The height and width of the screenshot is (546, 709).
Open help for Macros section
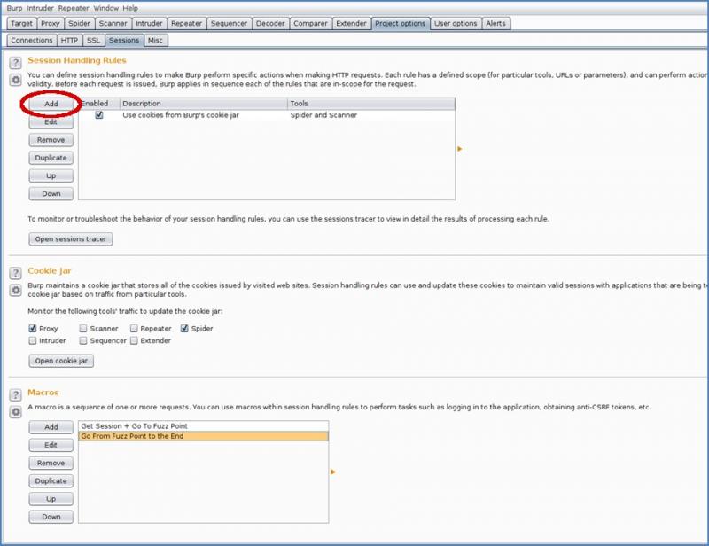coord(15,394)
